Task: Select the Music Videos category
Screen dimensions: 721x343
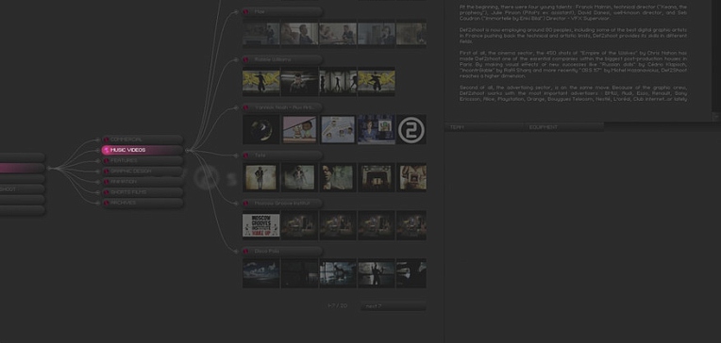Action: [143, 150]
